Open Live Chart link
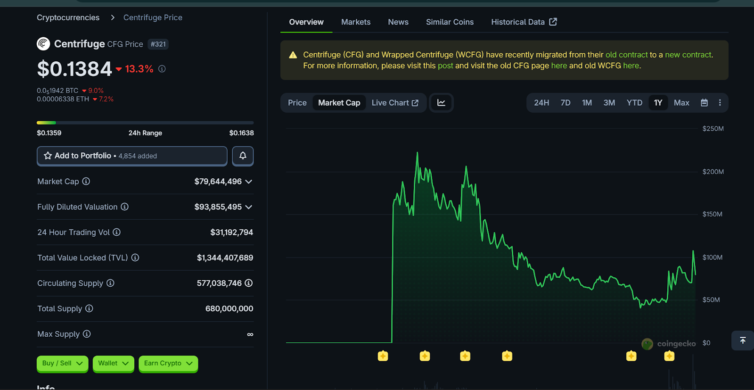Image resolution: width=754 pixels, height=390 pixels. [x=395, y=103]
